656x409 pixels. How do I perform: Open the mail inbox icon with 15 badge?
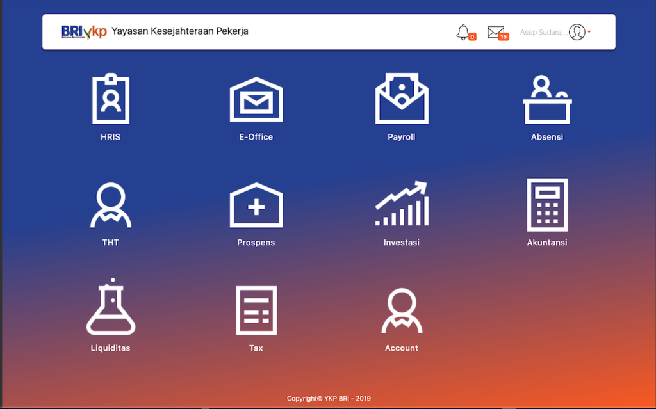(496, 32)
